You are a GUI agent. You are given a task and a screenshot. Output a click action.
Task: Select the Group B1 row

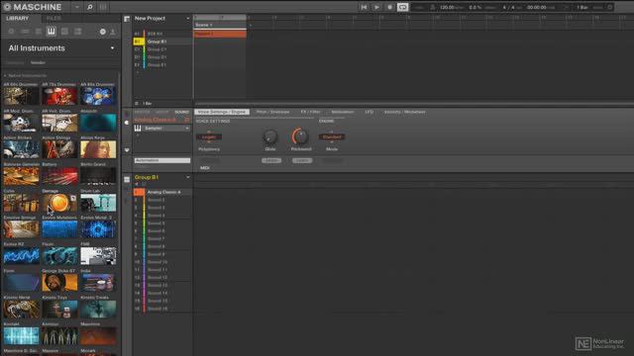pyautogui.click(x=162, y=42)
